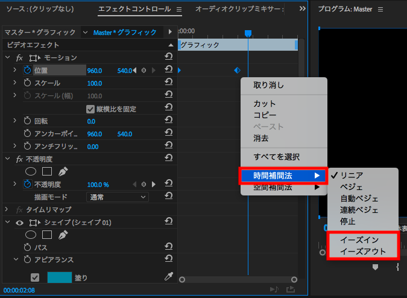Create rectangle mask under シェイプ 01
Screen dimensions: 407x298
pyautogui.click(x=47, y=235)
